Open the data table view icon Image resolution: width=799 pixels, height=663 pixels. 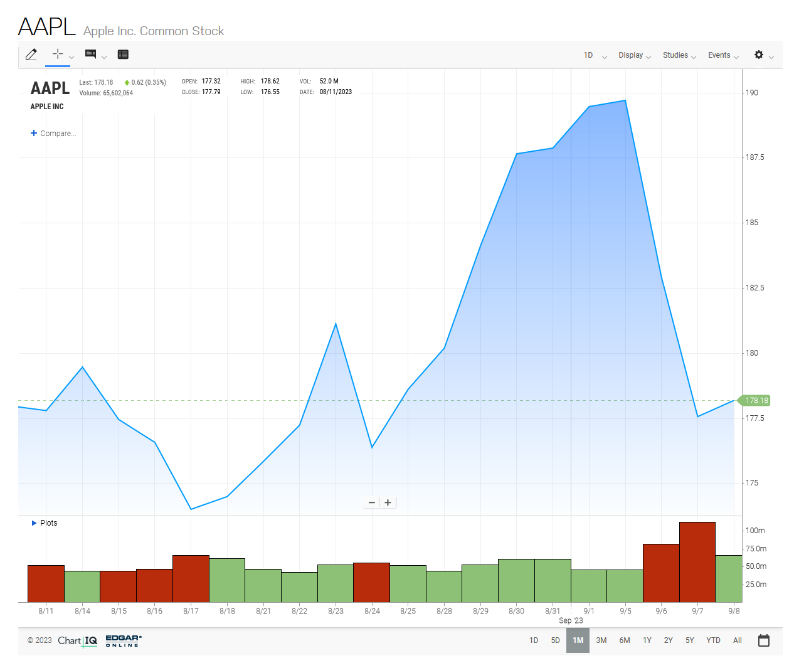(x=123, y=55)
